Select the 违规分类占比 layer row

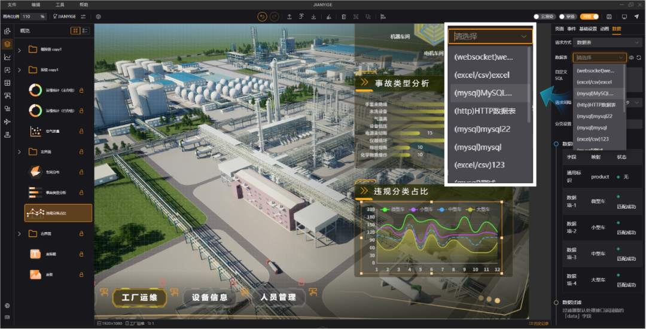(58, 213)
